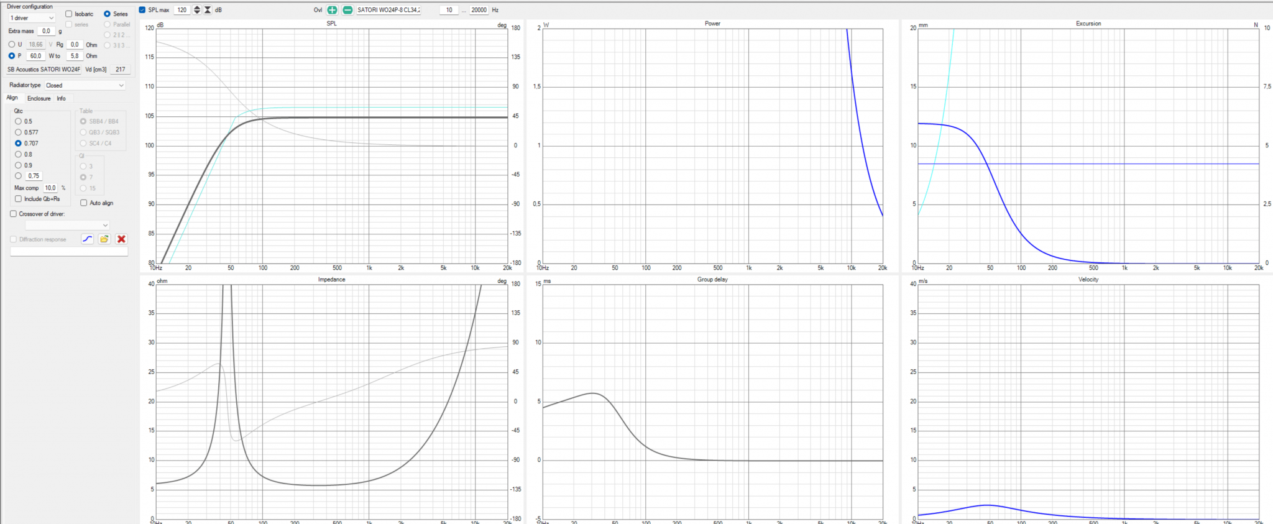
Task: Open a response file with the folder icon
Action: pyautogui.click(x=104, y=239)
